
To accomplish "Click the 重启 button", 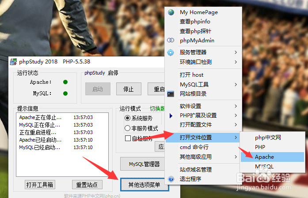I will (156, 89).
